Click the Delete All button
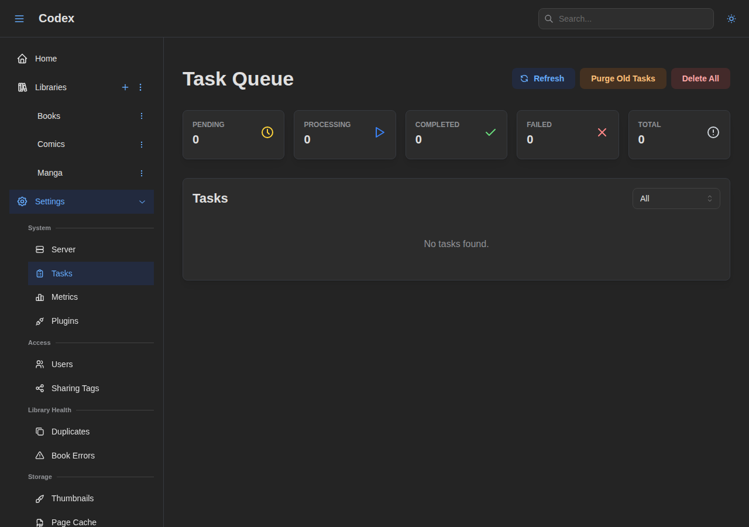 click(x=700, y=78)
